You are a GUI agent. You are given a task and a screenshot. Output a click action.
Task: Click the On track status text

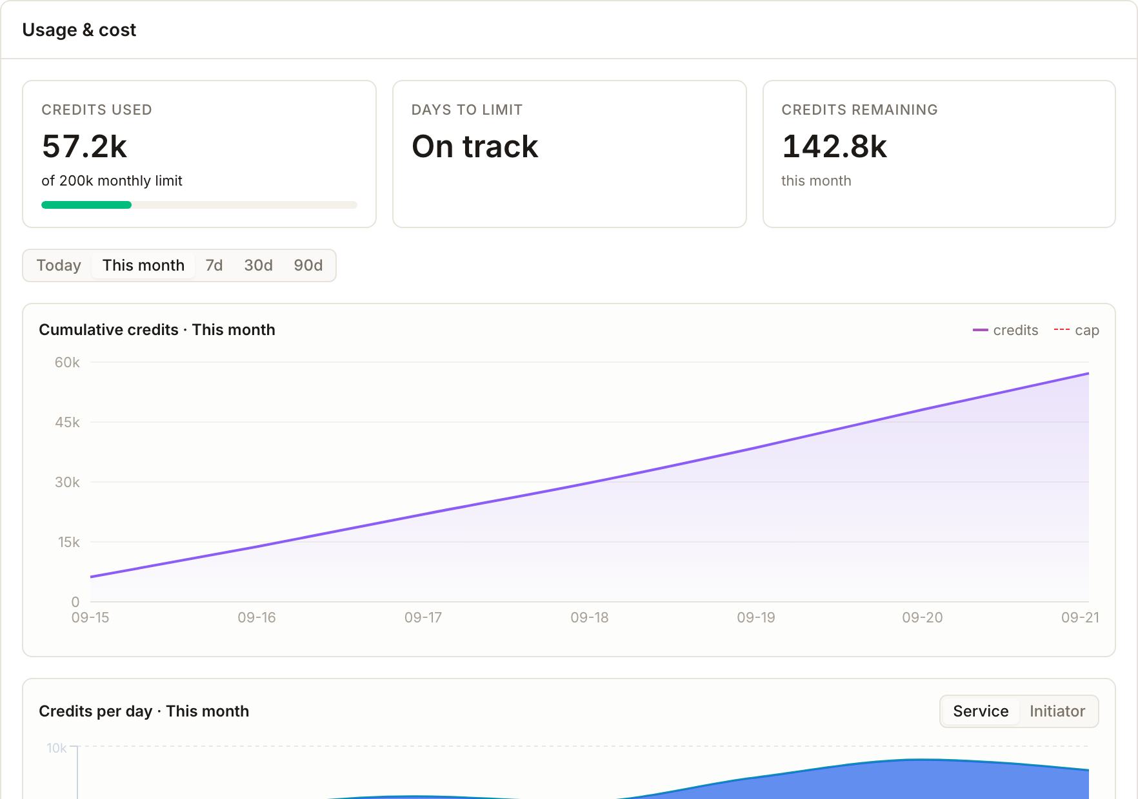tap(475, 146)
